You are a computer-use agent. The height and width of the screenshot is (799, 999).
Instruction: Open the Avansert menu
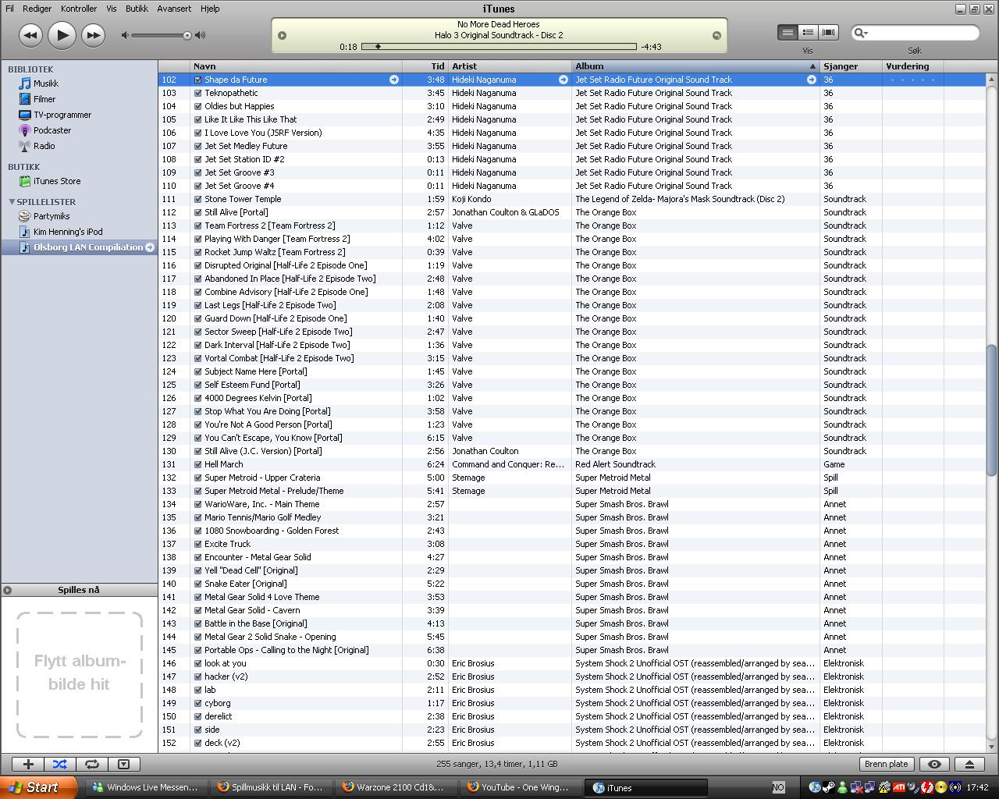[x=174, y=9]
